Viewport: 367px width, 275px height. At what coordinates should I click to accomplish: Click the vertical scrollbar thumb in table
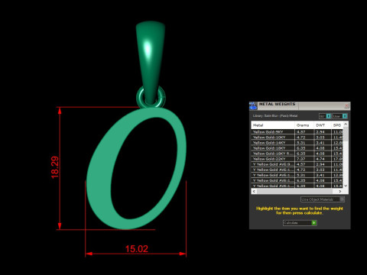point(346,134)
